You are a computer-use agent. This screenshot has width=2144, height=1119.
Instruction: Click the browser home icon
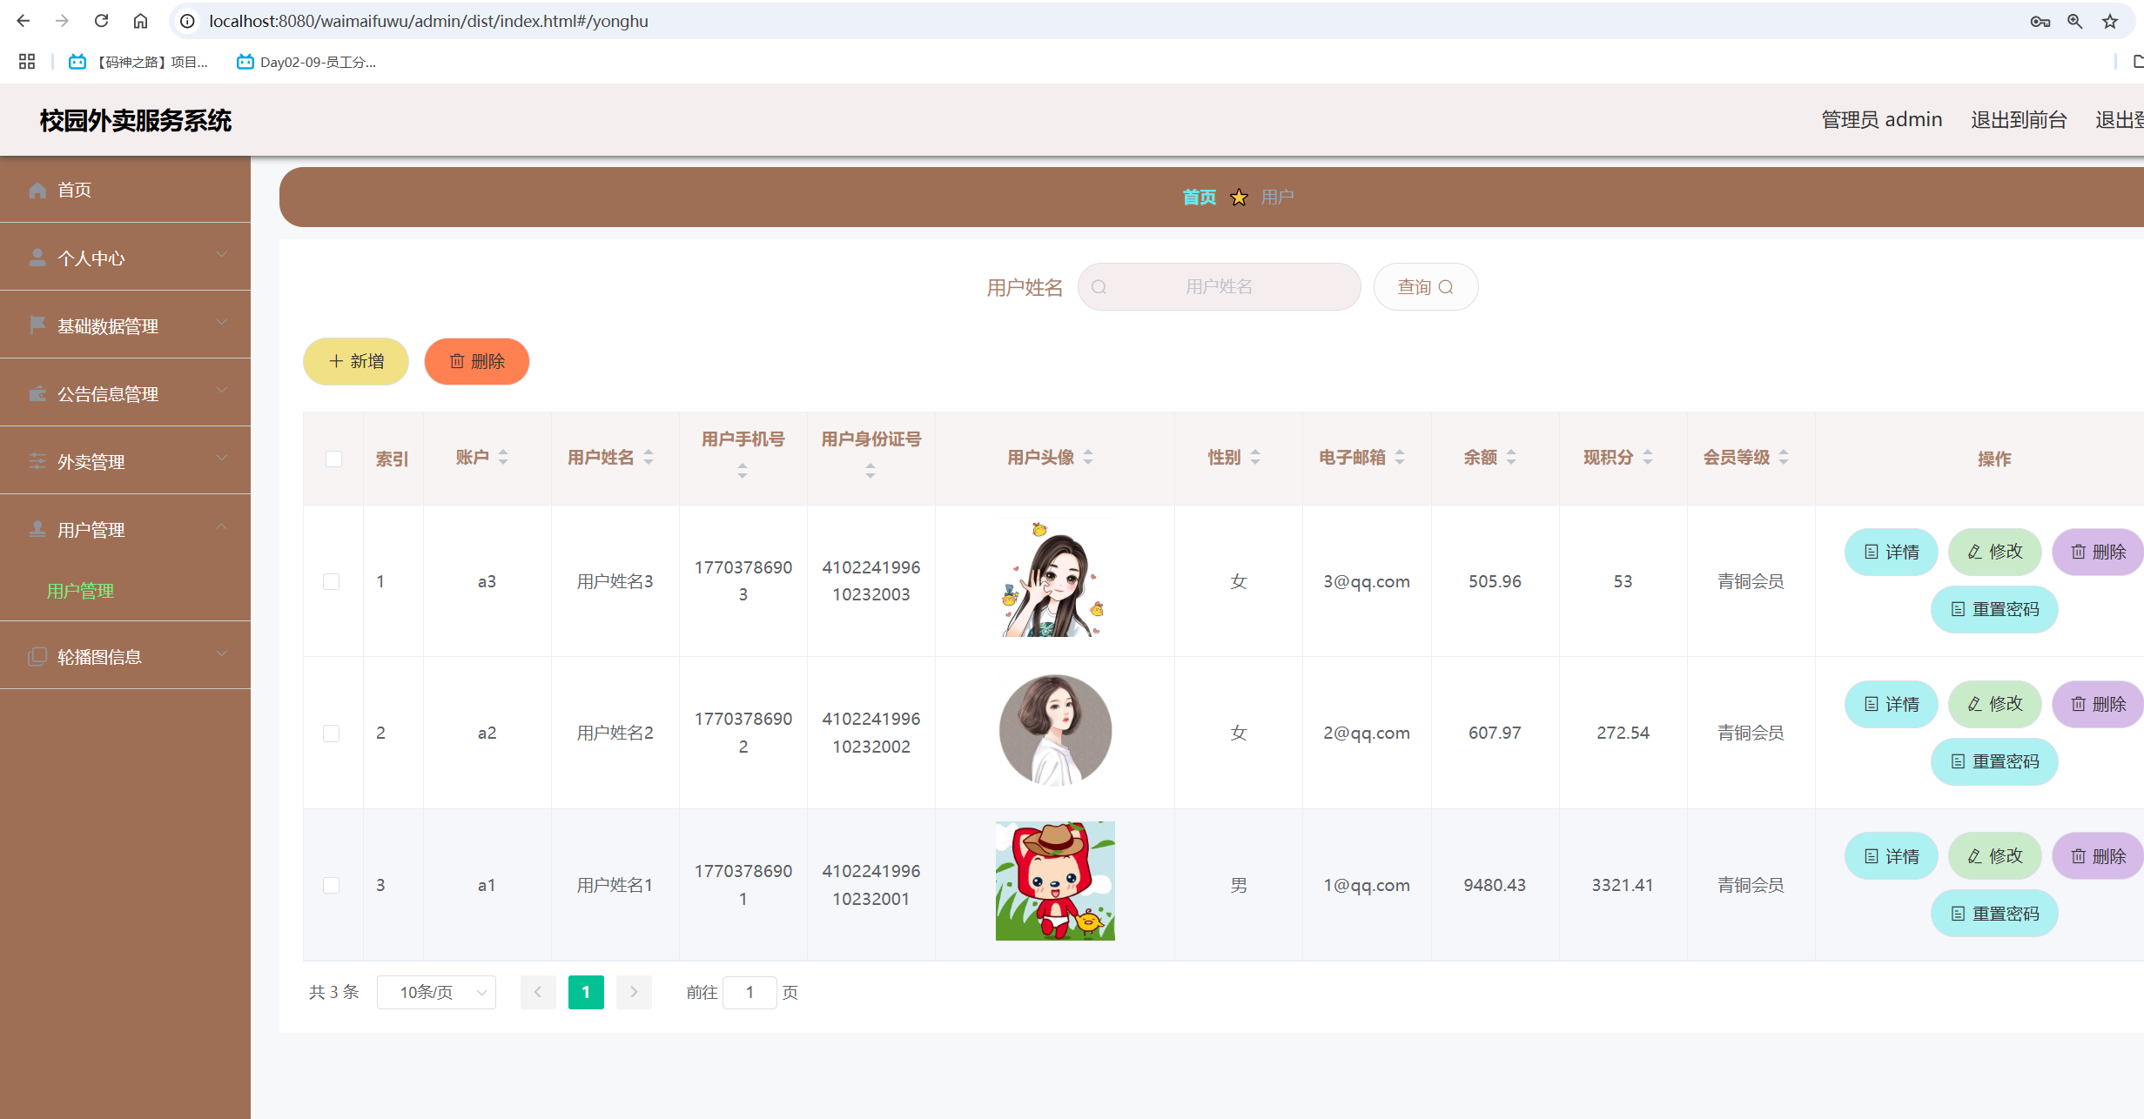[140, 21]
